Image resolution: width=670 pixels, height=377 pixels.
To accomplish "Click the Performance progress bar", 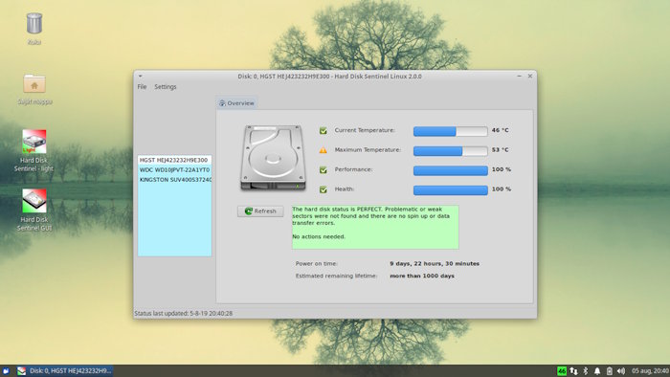I will tap(451, 170).
